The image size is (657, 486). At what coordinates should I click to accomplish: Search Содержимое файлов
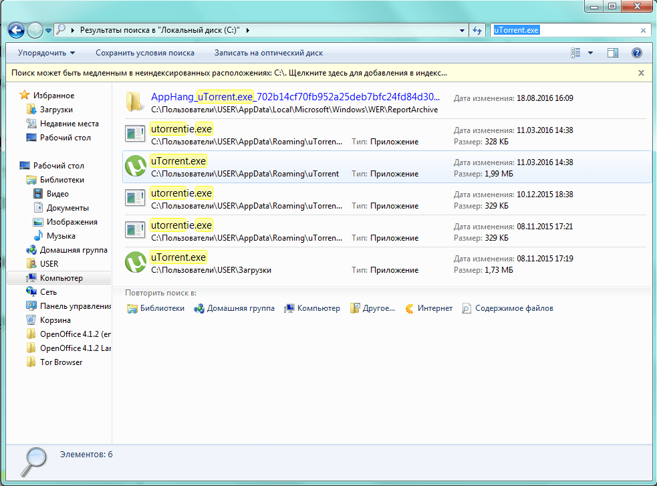tap(507, 308)
